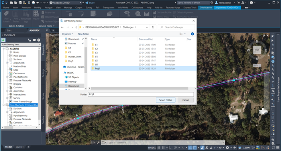281x151 pixels.
Task: Refresh the folder listing in dialog
Action: pyautogui.click(x=153, y=27)
